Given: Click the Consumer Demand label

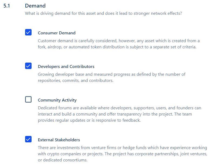Looking at the screenshot, I should tap(57, 33).
